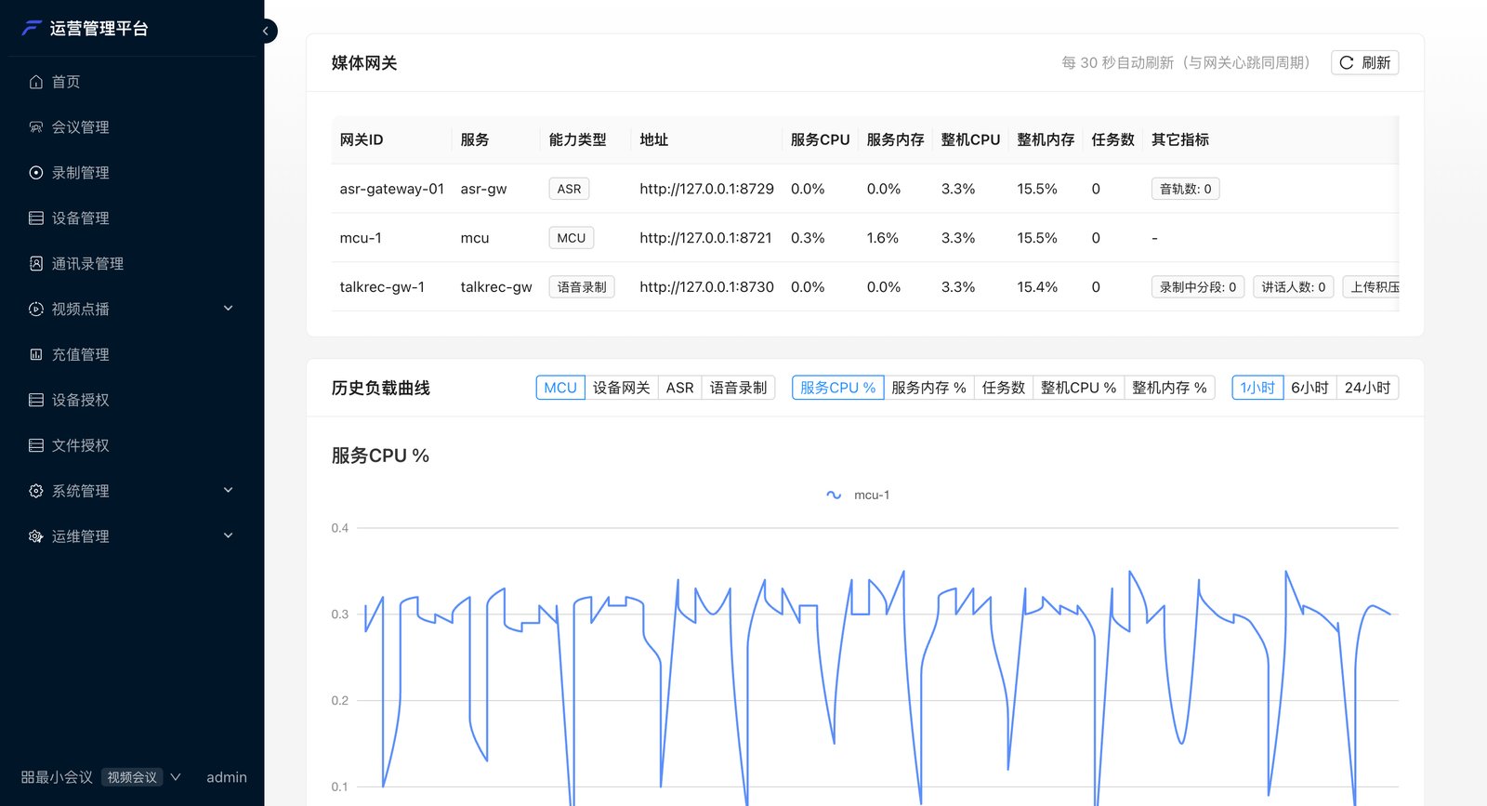Screen dimensions: 1487x806
Task: Show the 服务CPU % metric chart
Action: pyautogui.click(x=838, y=388)
